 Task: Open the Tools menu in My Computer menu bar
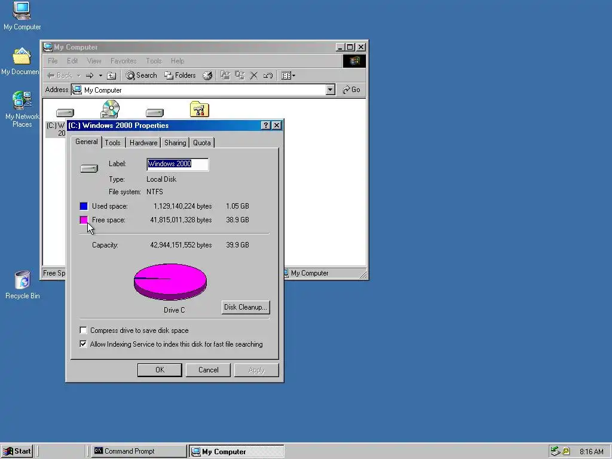(154, 61)
